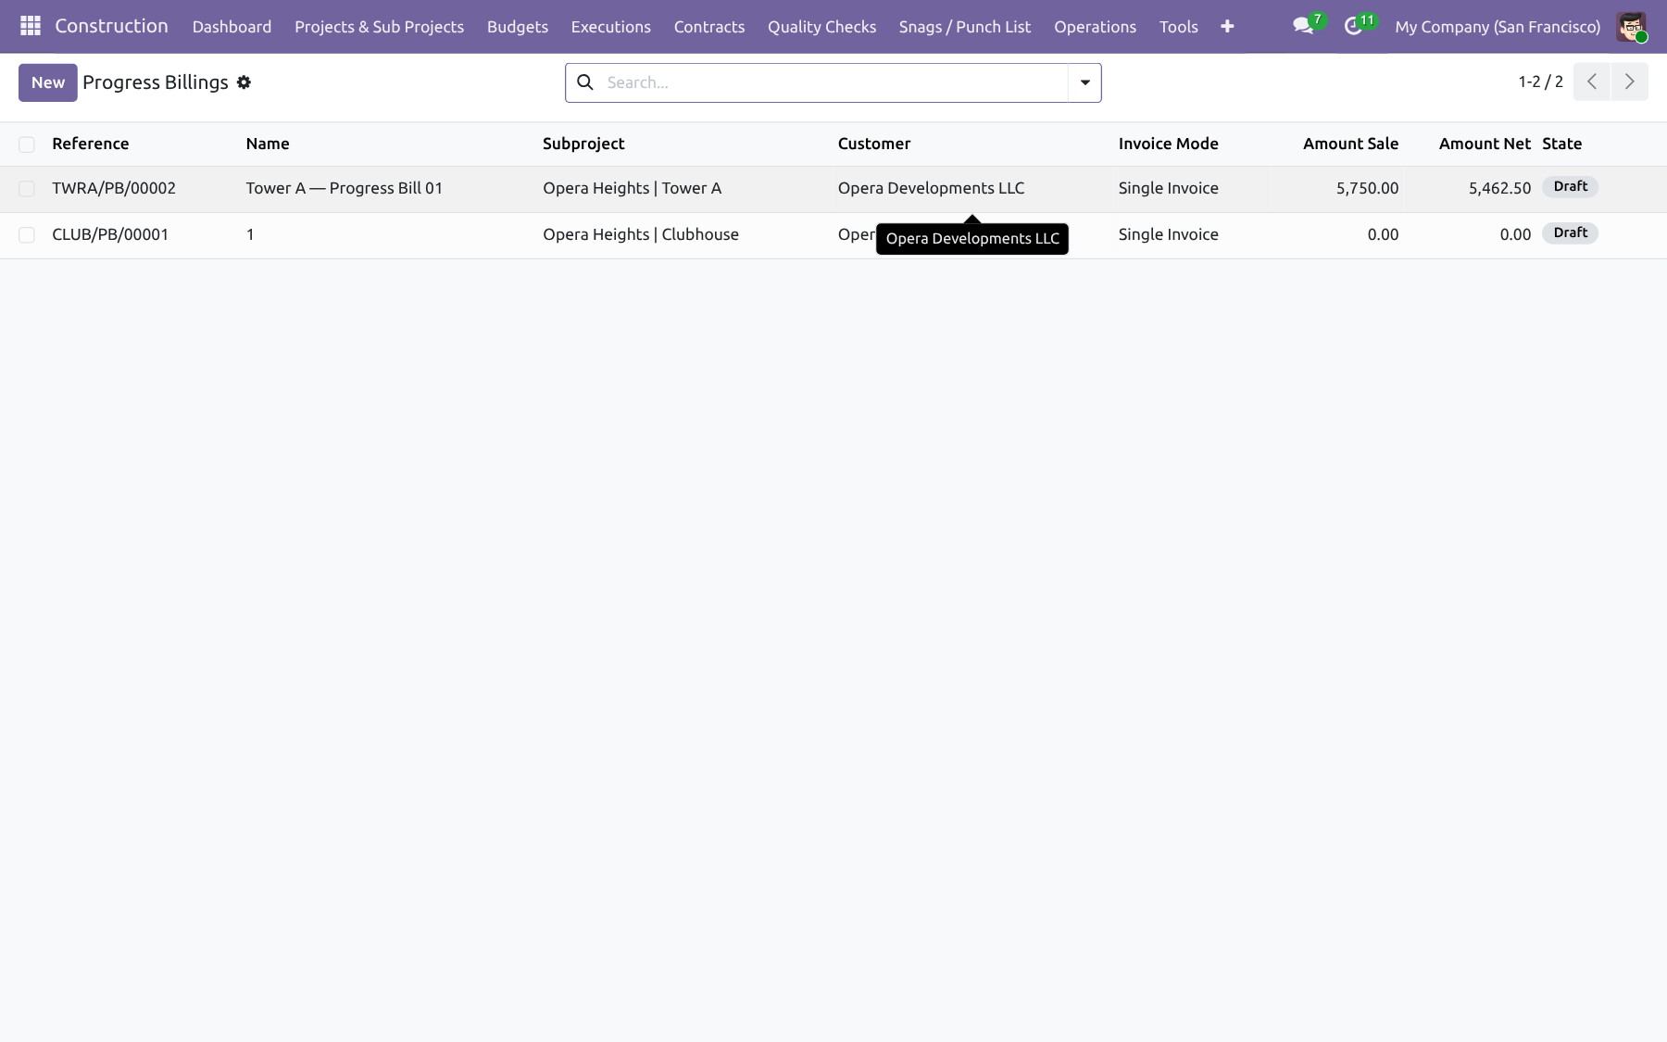
Task: Click the 5,462.50 Amount Net value
Action: tap(1499, 188)
